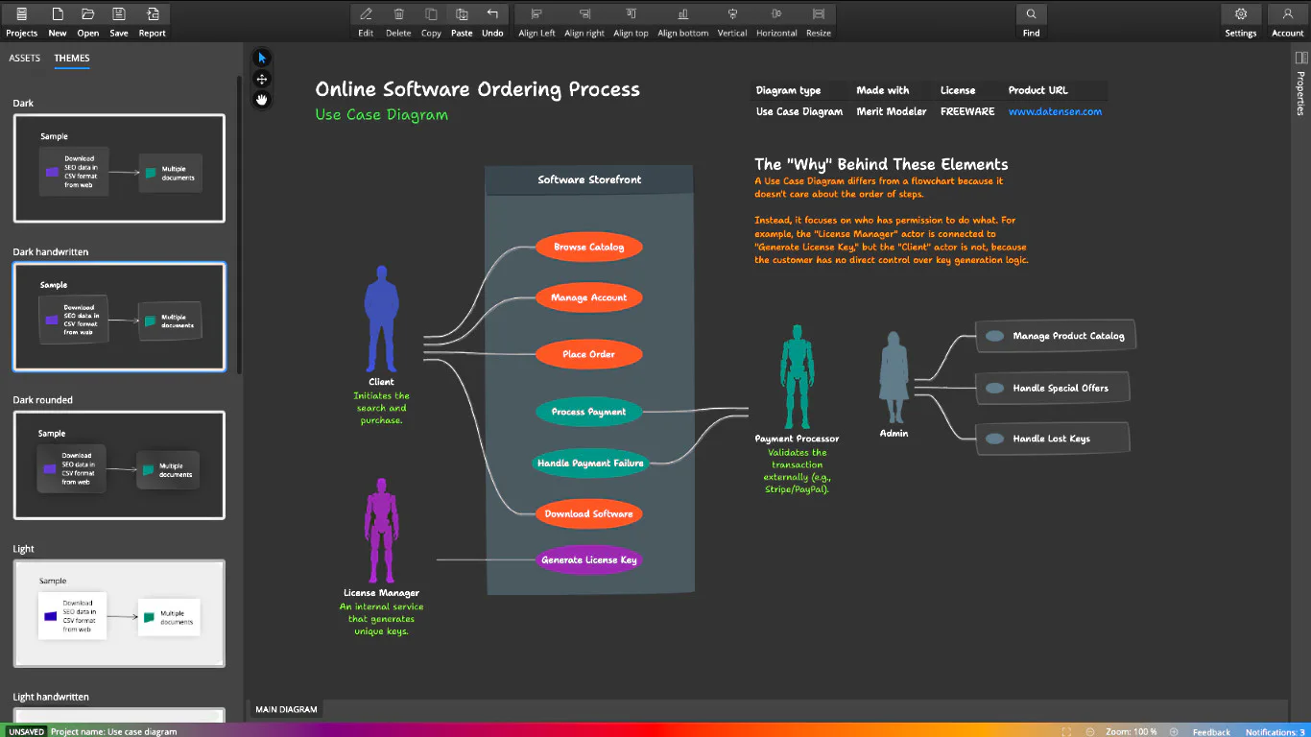Click the themes panel scrollbar
This screenshot has width=1311, height=737.
tap(239, 226)
